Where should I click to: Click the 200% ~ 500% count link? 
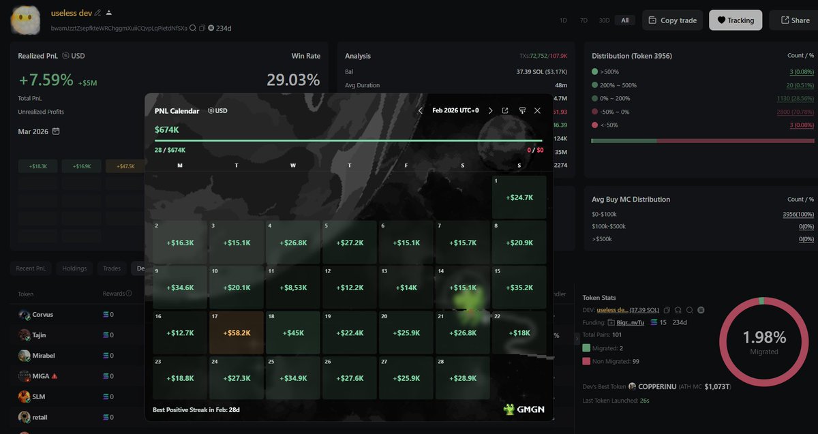click(799, 85)
